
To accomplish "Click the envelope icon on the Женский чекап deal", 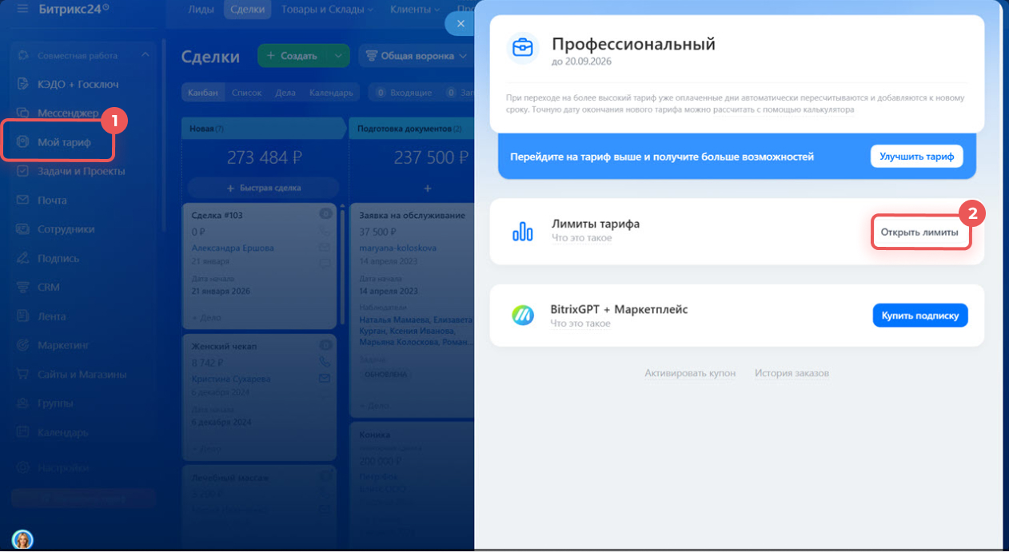I will pos(325,379).
